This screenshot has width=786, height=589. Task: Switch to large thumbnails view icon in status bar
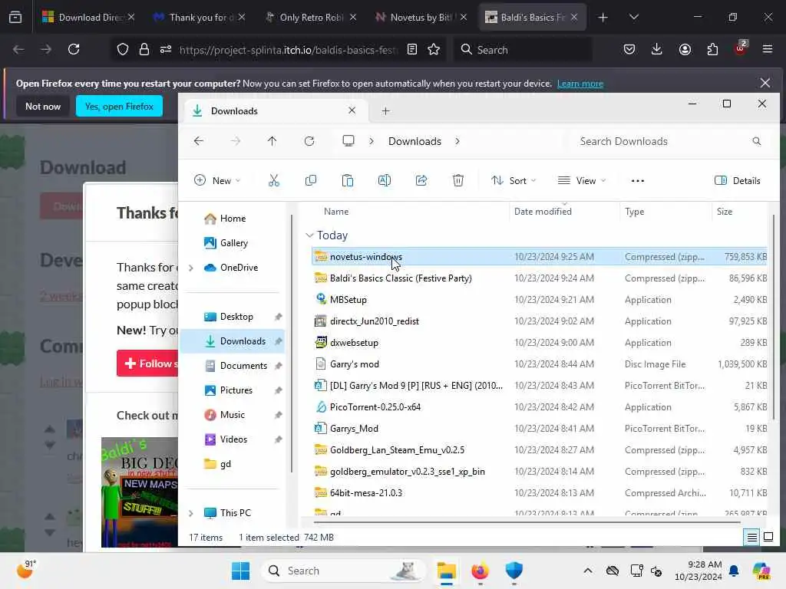tap(768, 538)
